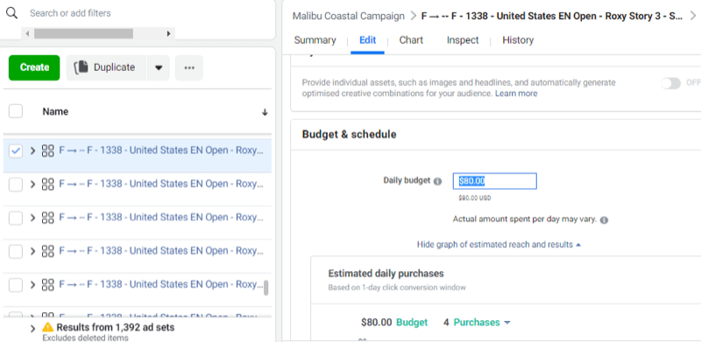Expand the Results from 1,392 ad sets chevron

coord(32,329)
